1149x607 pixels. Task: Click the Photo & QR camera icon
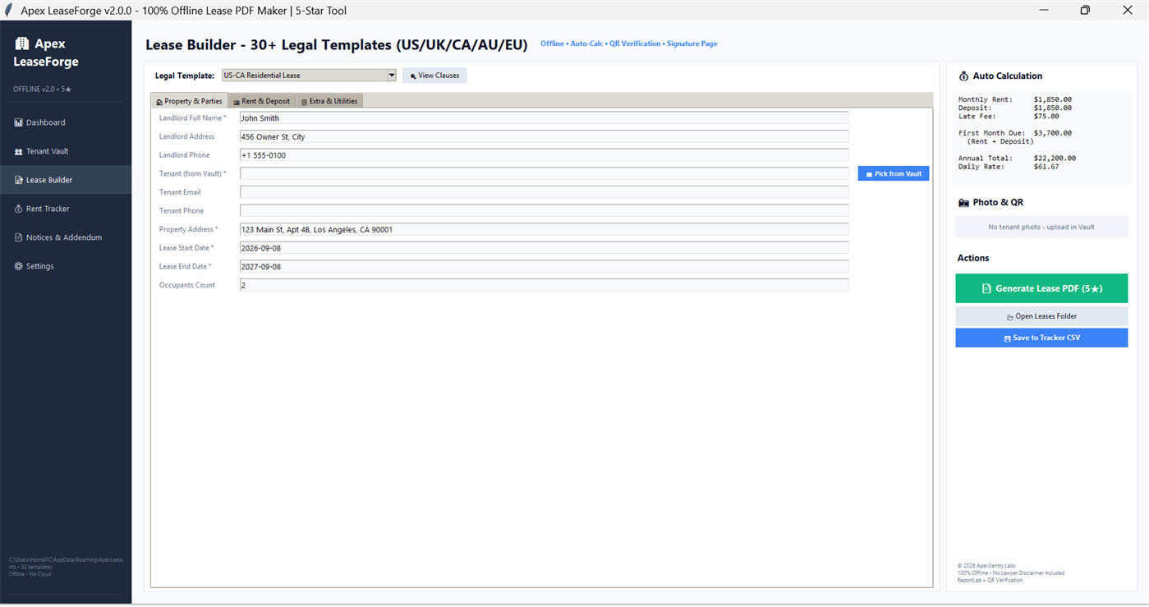click(963, 203)
